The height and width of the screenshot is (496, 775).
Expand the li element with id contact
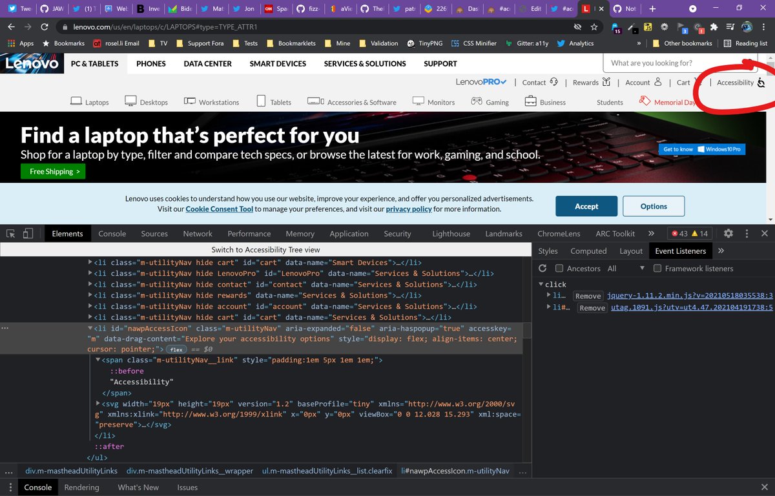(90, 284)
